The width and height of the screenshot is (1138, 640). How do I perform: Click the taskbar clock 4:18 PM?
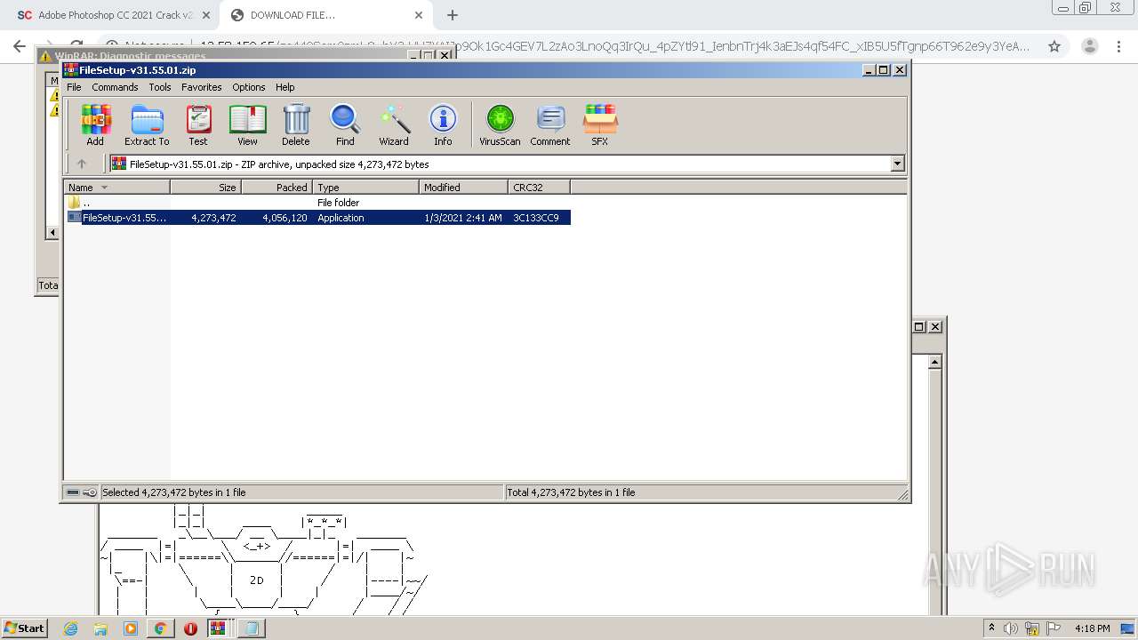click(1093, 628)
